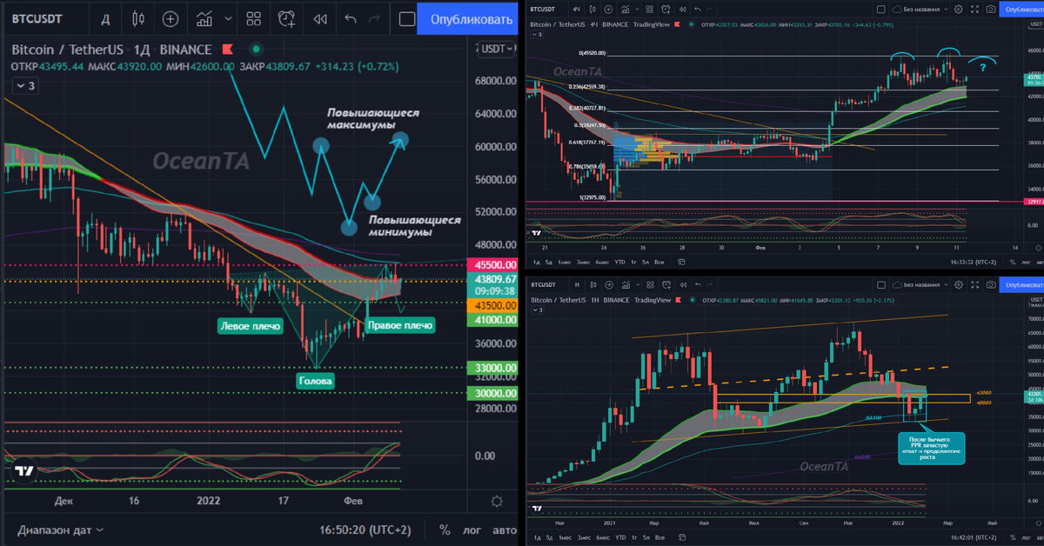This screenshot has height=546, width=1044.
Task: Select 1г range in bottom-right chart
Action: [x=634, y=537]
